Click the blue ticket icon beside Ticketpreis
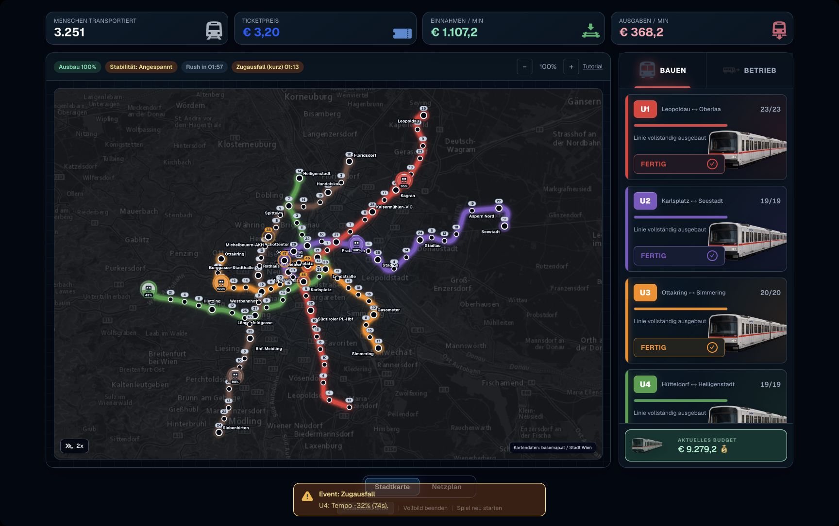839x526 pixels. click(402, 33)
